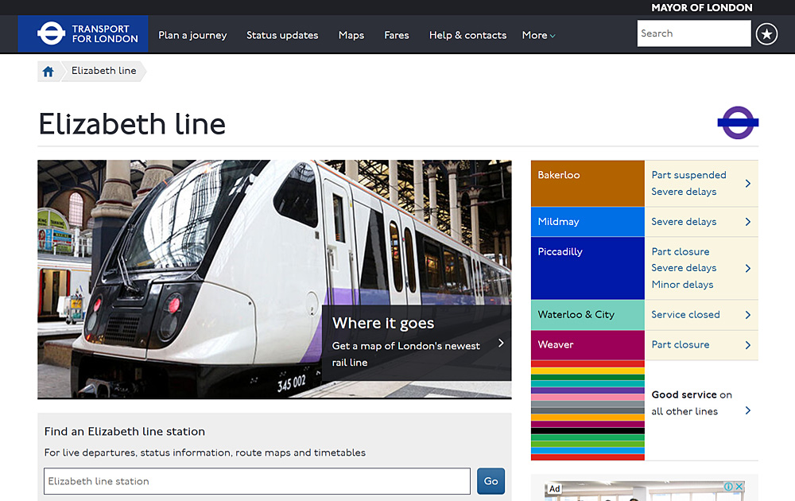
Task: Expand Good service on all other lines
Action: 747,410
